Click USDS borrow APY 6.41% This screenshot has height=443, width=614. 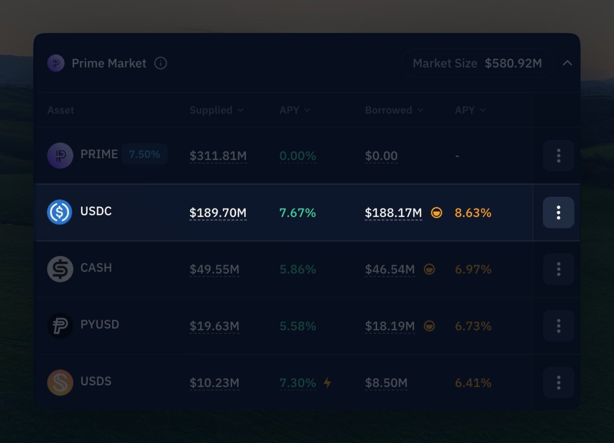click(x=473, y=383)
